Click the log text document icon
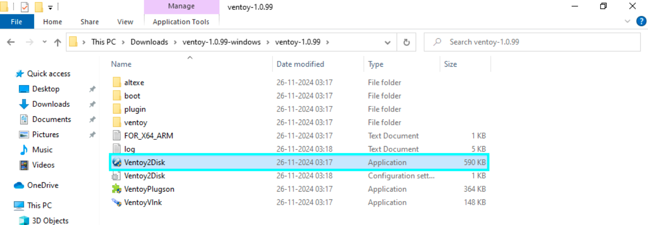The image size is (648, 225). [x=117, y=149]
